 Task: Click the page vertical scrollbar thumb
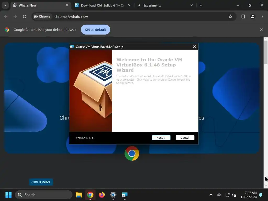pyautogui.click(x=266, y=53)
